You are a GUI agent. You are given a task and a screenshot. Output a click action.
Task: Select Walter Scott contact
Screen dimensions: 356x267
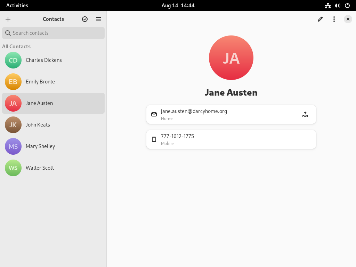[53, 168]
